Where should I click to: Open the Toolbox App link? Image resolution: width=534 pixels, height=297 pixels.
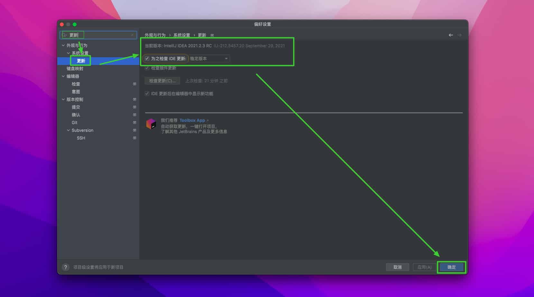point(192,120)
